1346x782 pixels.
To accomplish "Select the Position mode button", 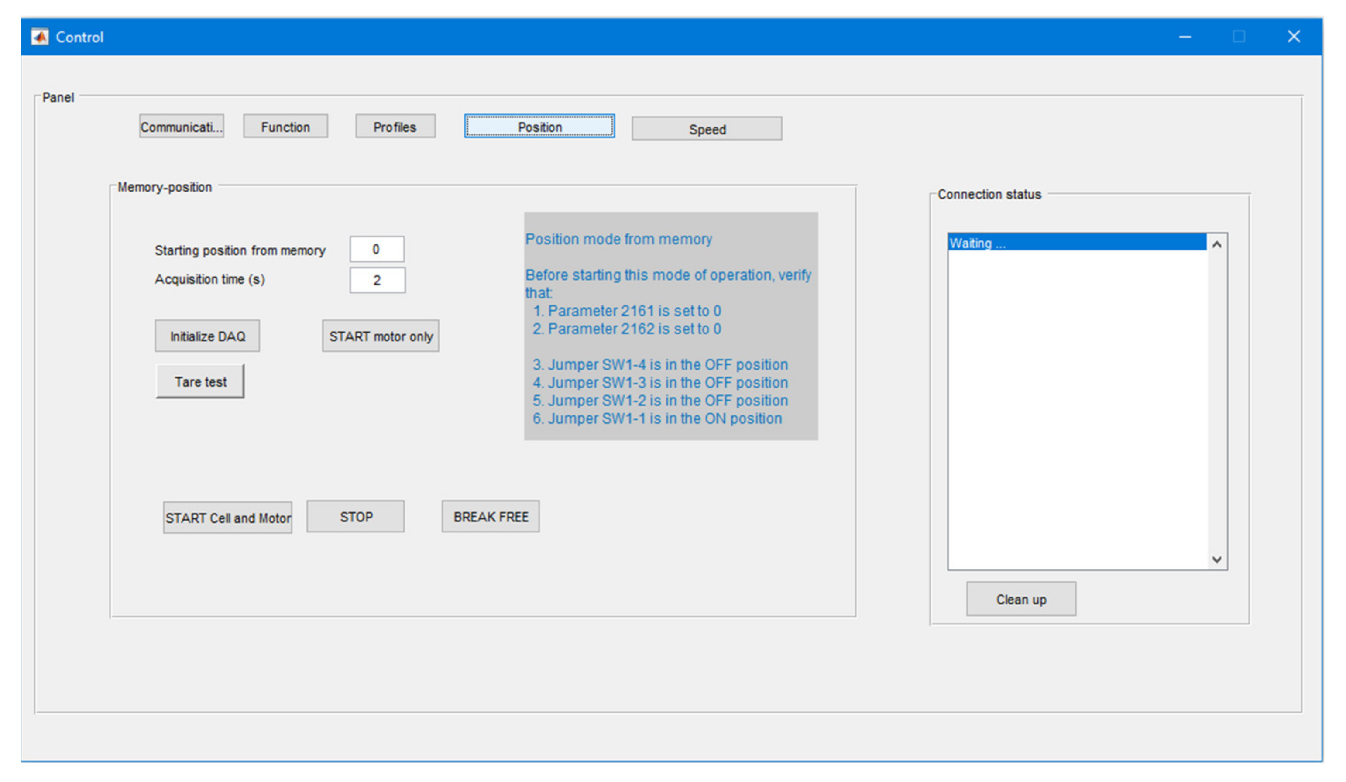I will point(539,127).
